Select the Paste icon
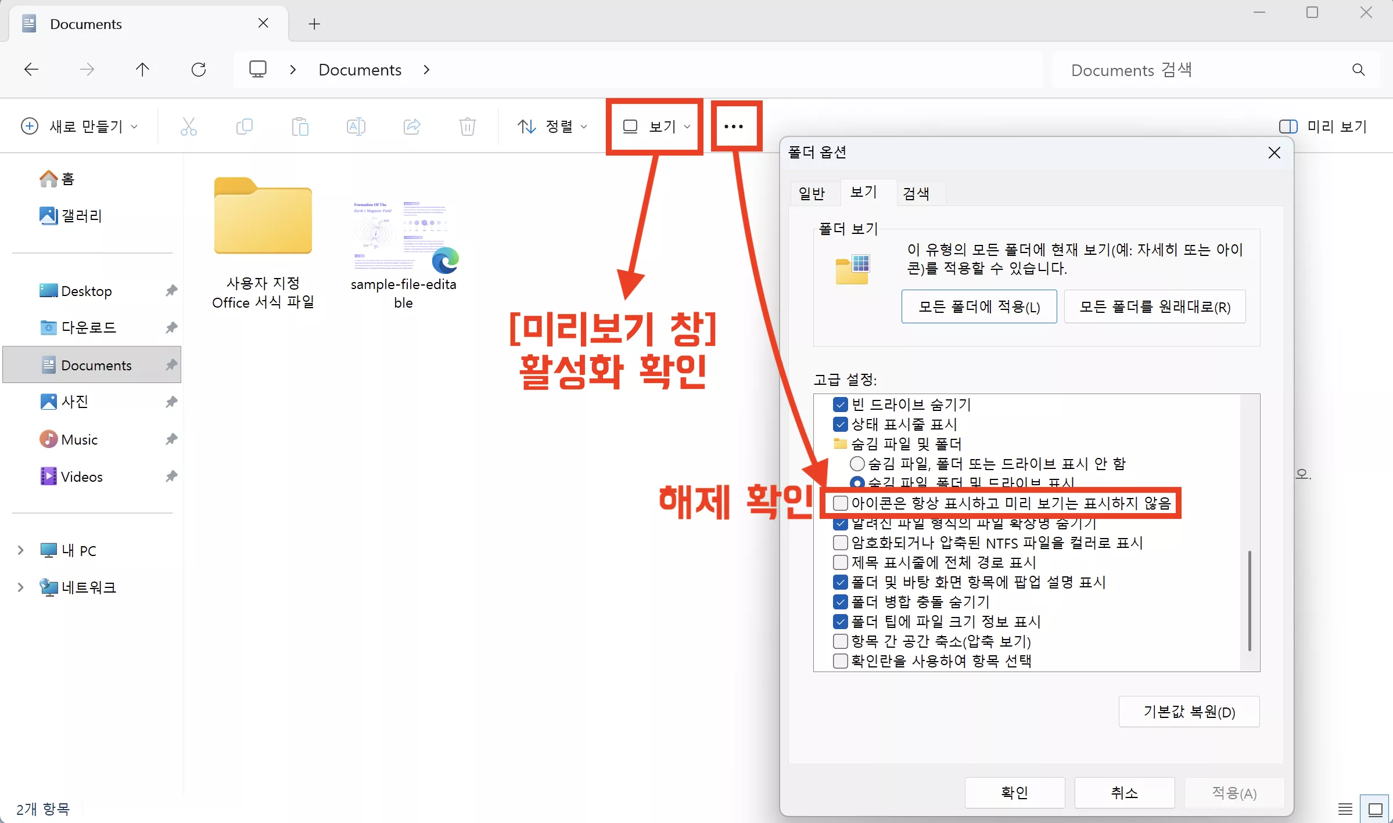This screenshot has height=823, width=1393. pyautogui.click(x=300, y=127)
